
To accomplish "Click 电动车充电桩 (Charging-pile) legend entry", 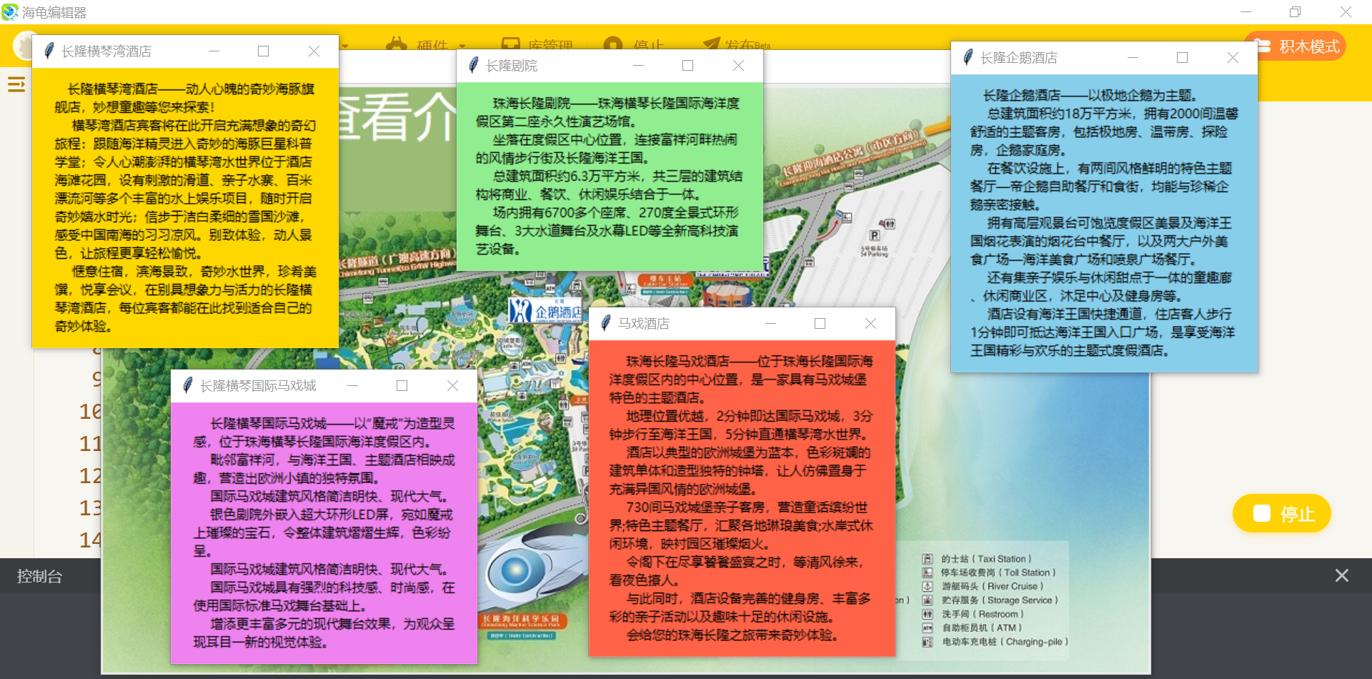I will [995, 642].
